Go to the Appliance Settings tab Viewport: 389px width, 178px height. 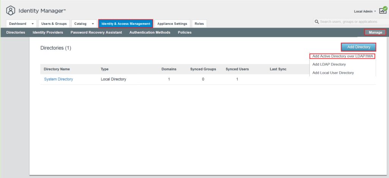coord(172,24)
